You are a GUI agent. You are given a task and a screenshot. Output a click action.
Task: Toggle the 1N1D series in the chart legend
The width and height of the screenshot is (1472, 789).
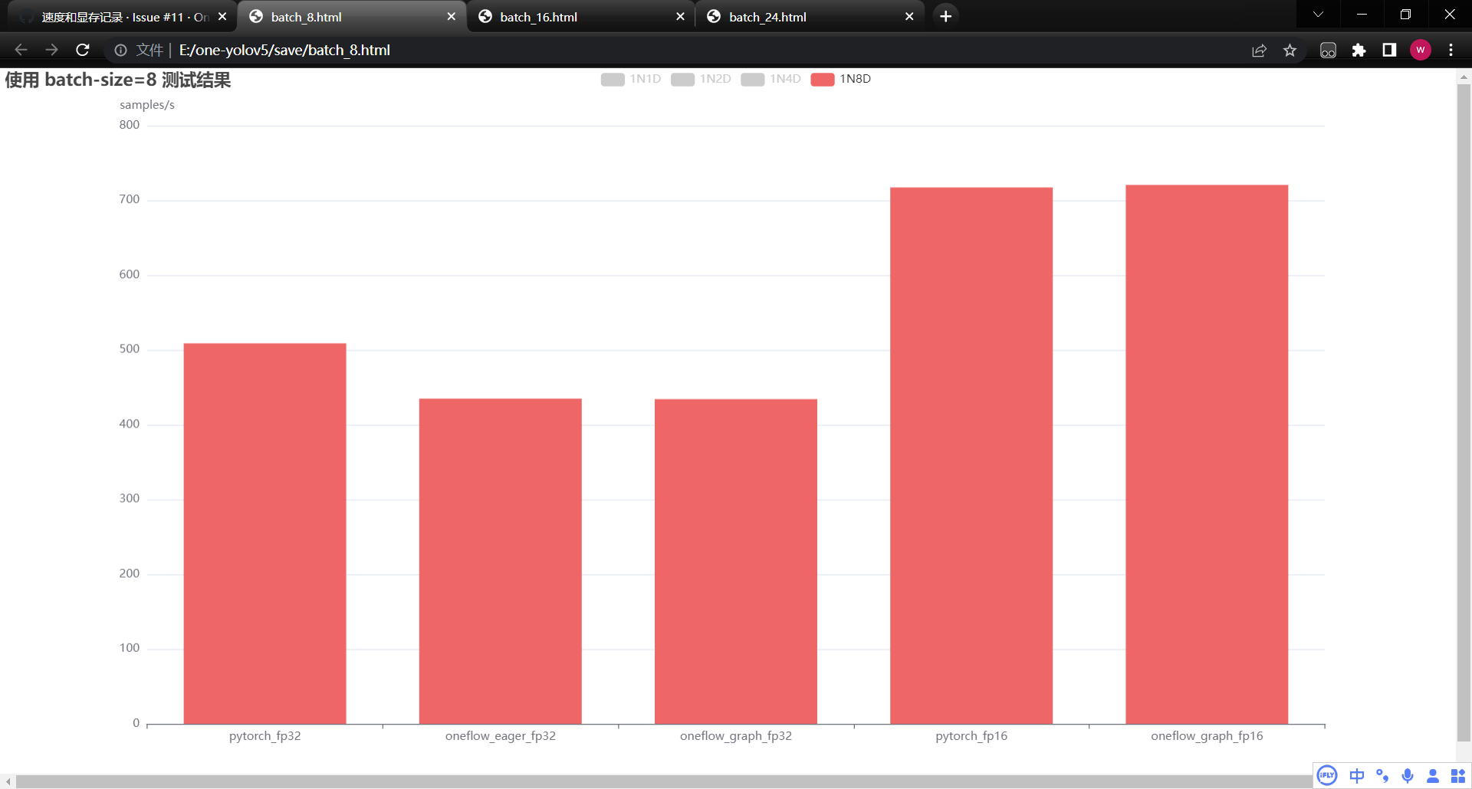630,79
